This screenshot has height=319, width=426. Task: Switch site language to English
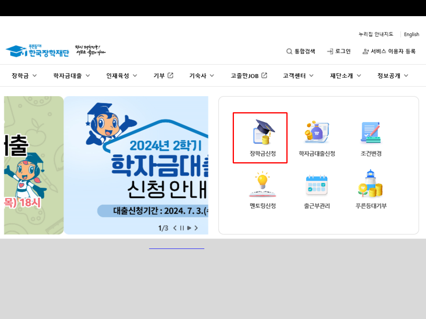[x=411, y=34]
